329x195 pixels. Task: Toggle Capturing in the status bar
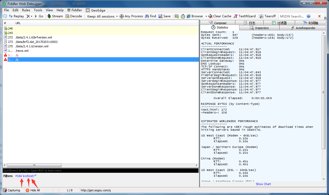[x=12, y=190]
